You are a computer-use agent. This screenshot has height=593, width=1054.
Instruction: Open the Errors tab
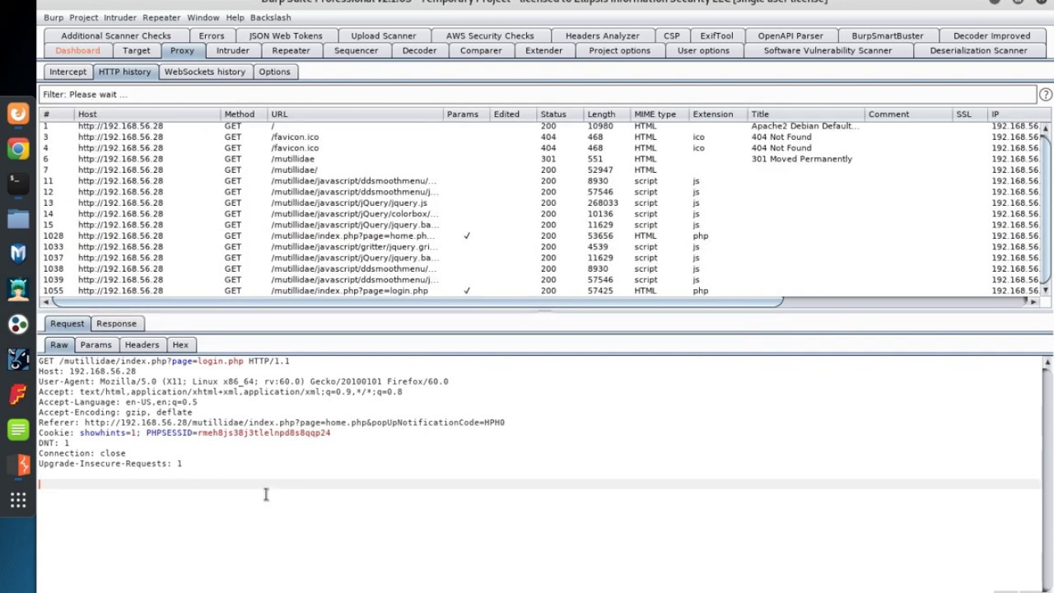pyautogui.click(x=212, y=36)
